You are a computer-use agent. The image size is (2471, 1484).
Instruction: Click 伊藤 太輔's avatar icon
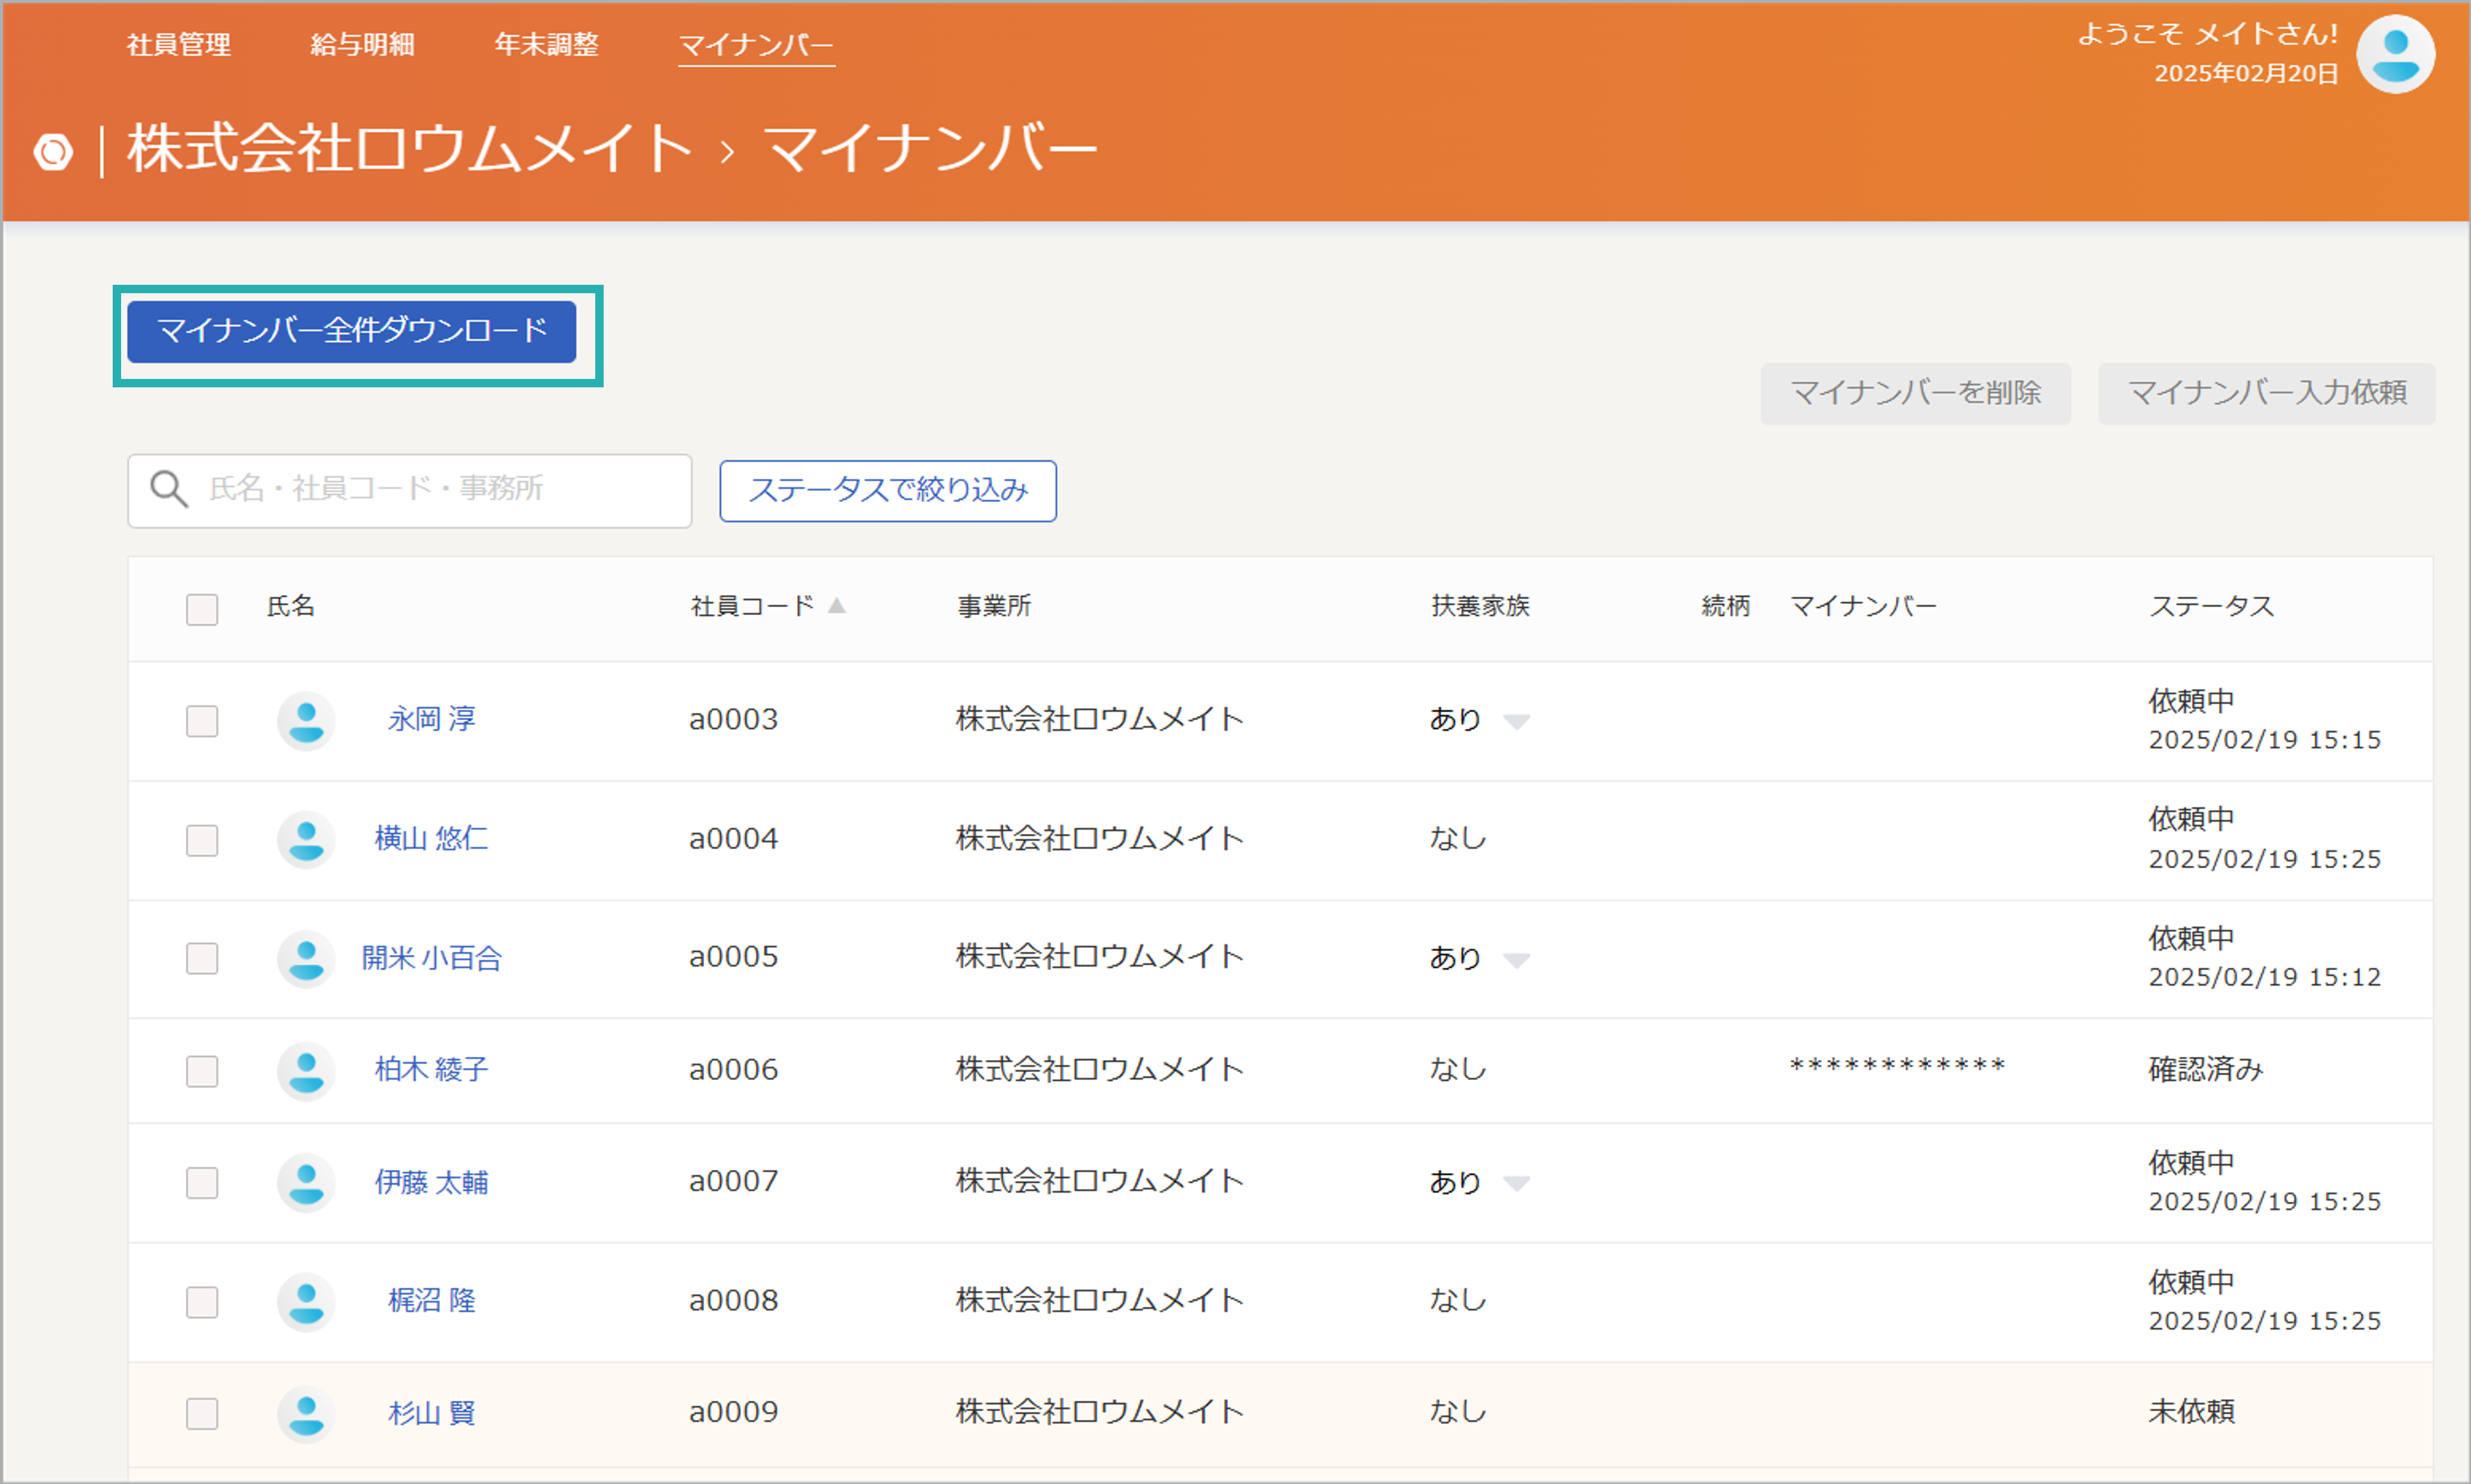306,1183
